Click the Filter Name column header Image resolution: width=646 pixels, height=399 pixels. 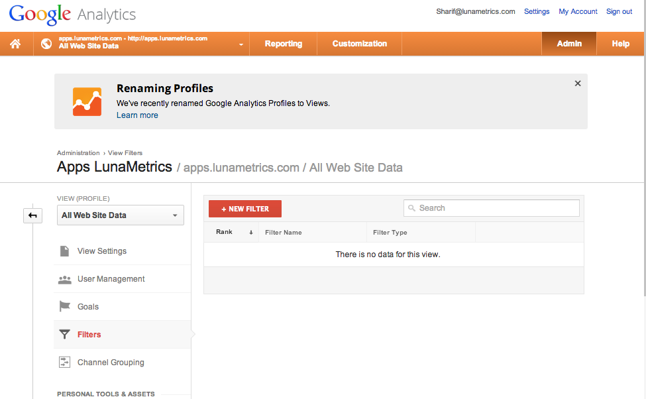(x=284, y=233)
